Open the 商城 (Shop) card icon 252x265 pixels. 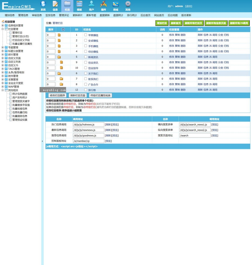(x=116, y=4)
